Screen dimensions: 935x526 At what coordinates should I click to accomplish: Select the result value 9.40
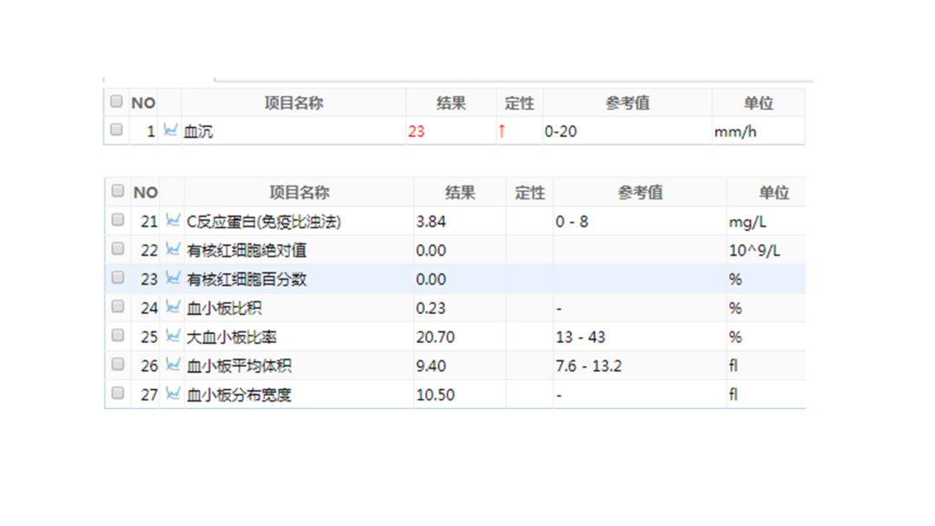click(x=430, y=366)
